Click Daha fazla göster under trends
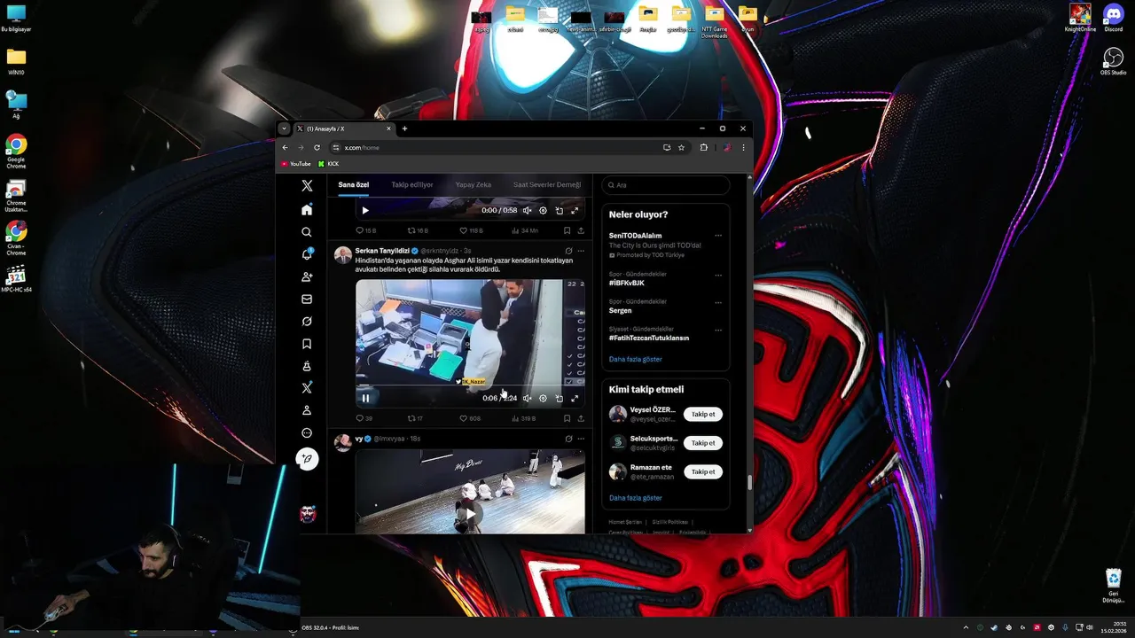1135x638 pixels. (635, 359)
